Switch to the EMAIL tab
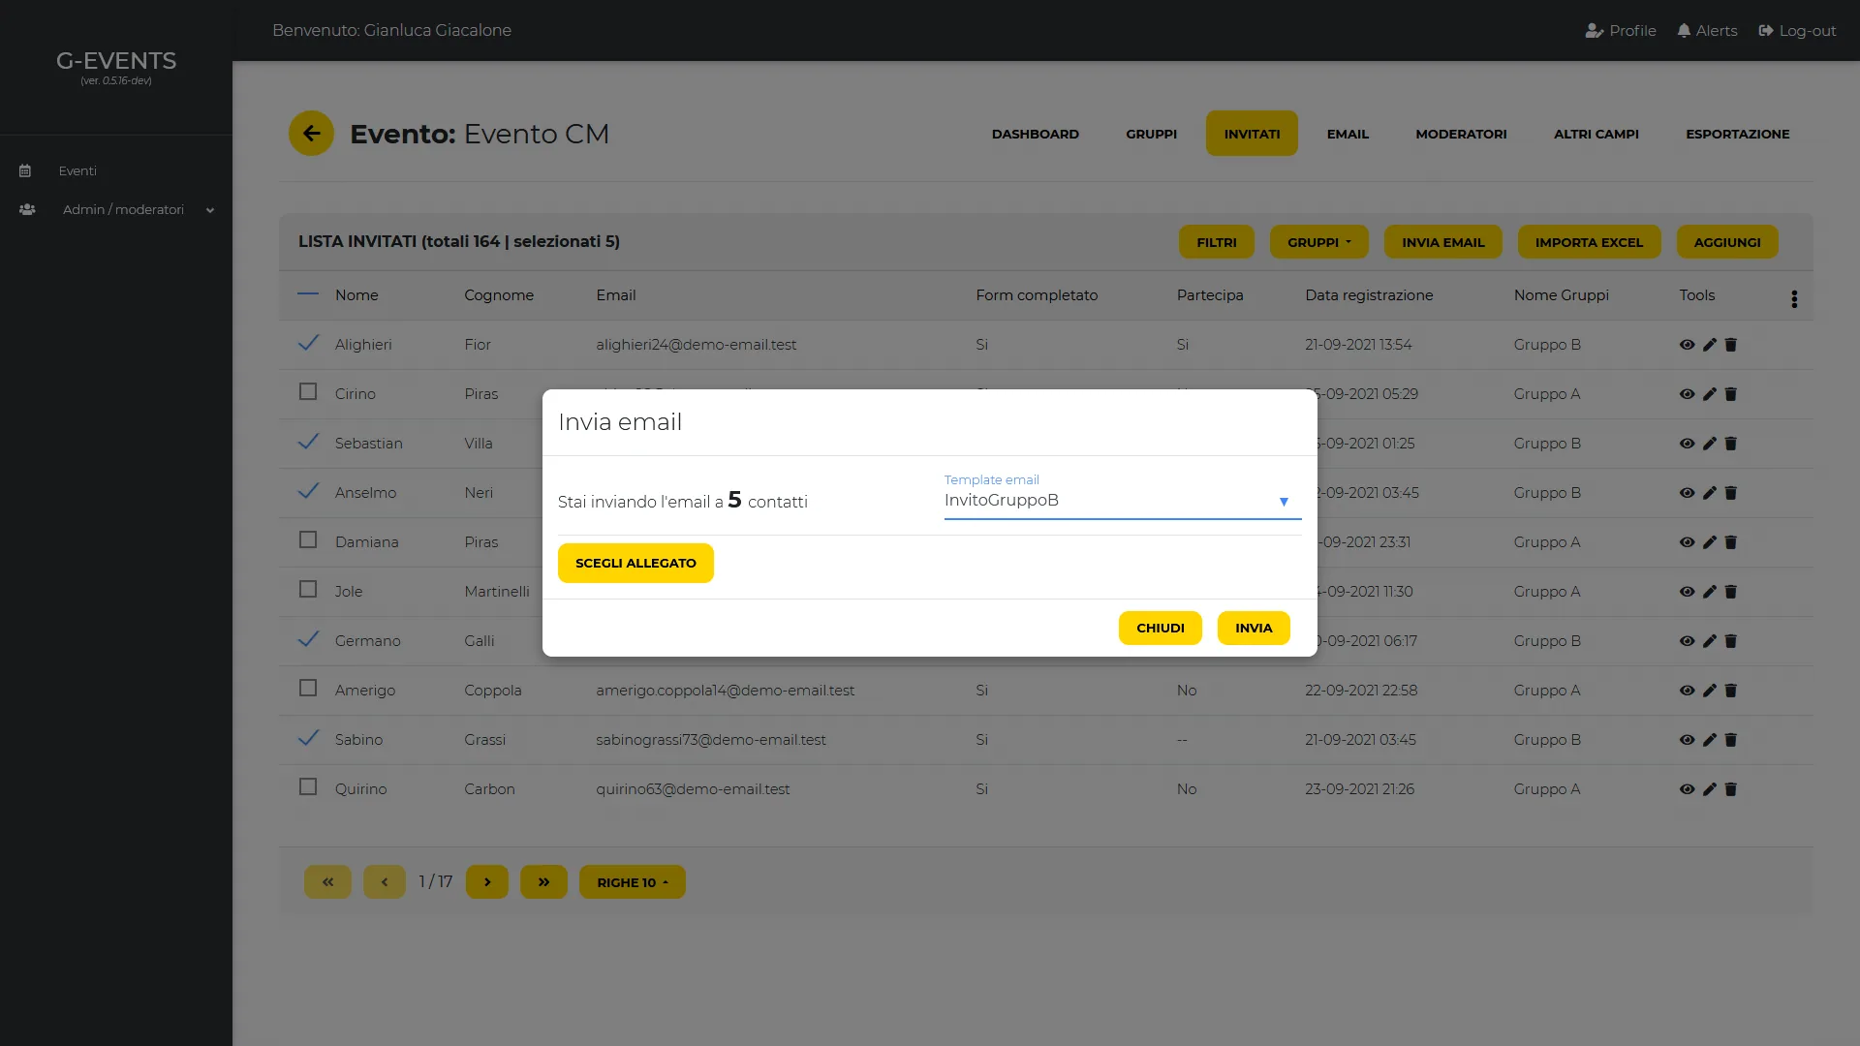Screen dimensions: 1860x1046 [1348, 134]
